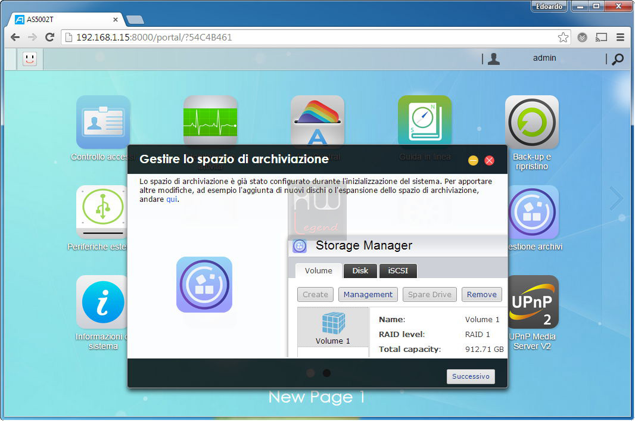Open the Informazioni di sistema icon

click(x=102, y=302)
